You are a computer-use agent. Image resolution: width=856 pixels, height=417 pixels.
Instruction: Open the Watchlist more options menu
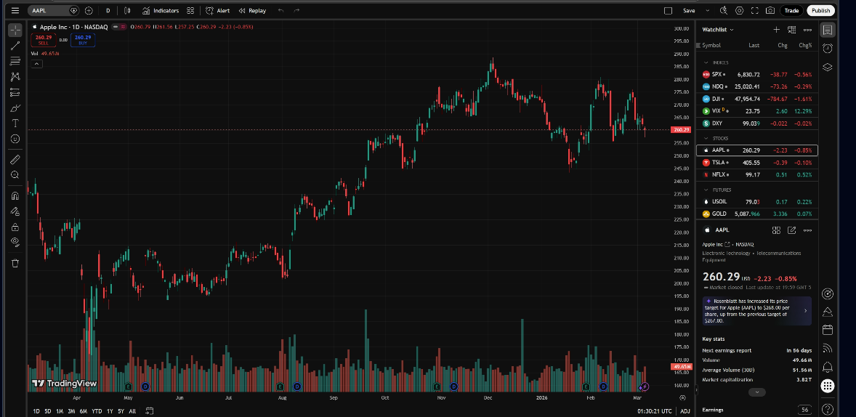[x=807, y=30]
